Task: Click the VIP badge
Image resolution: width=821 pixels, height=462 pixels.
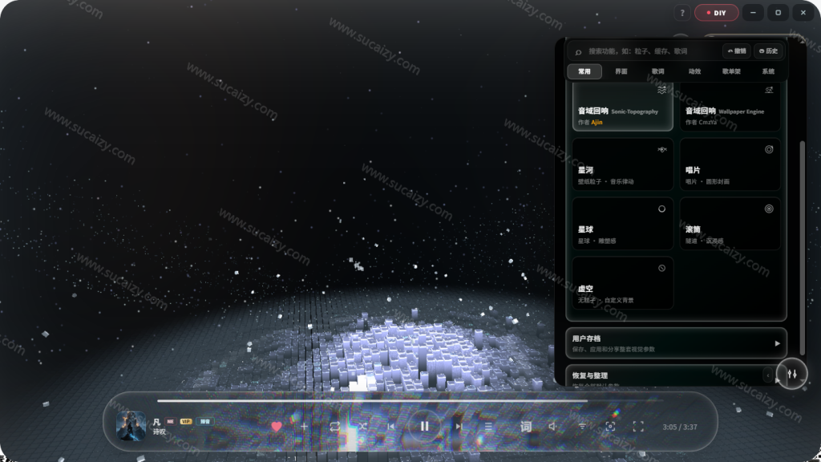Action: click(186, 421)
